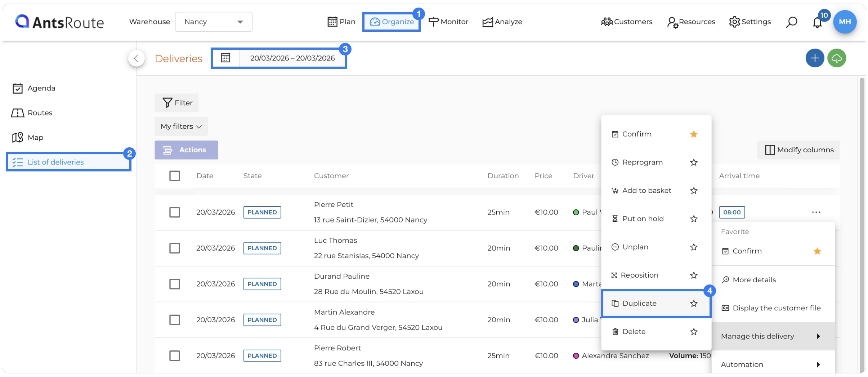
Task: Open the date range 20/03/2026 field
Action: (x=292, y=58)
